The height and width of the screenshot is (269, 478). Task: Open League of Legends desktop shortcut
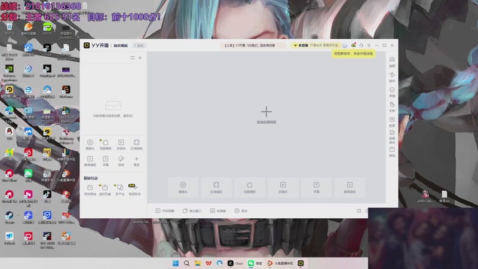[x=66, y=115]
